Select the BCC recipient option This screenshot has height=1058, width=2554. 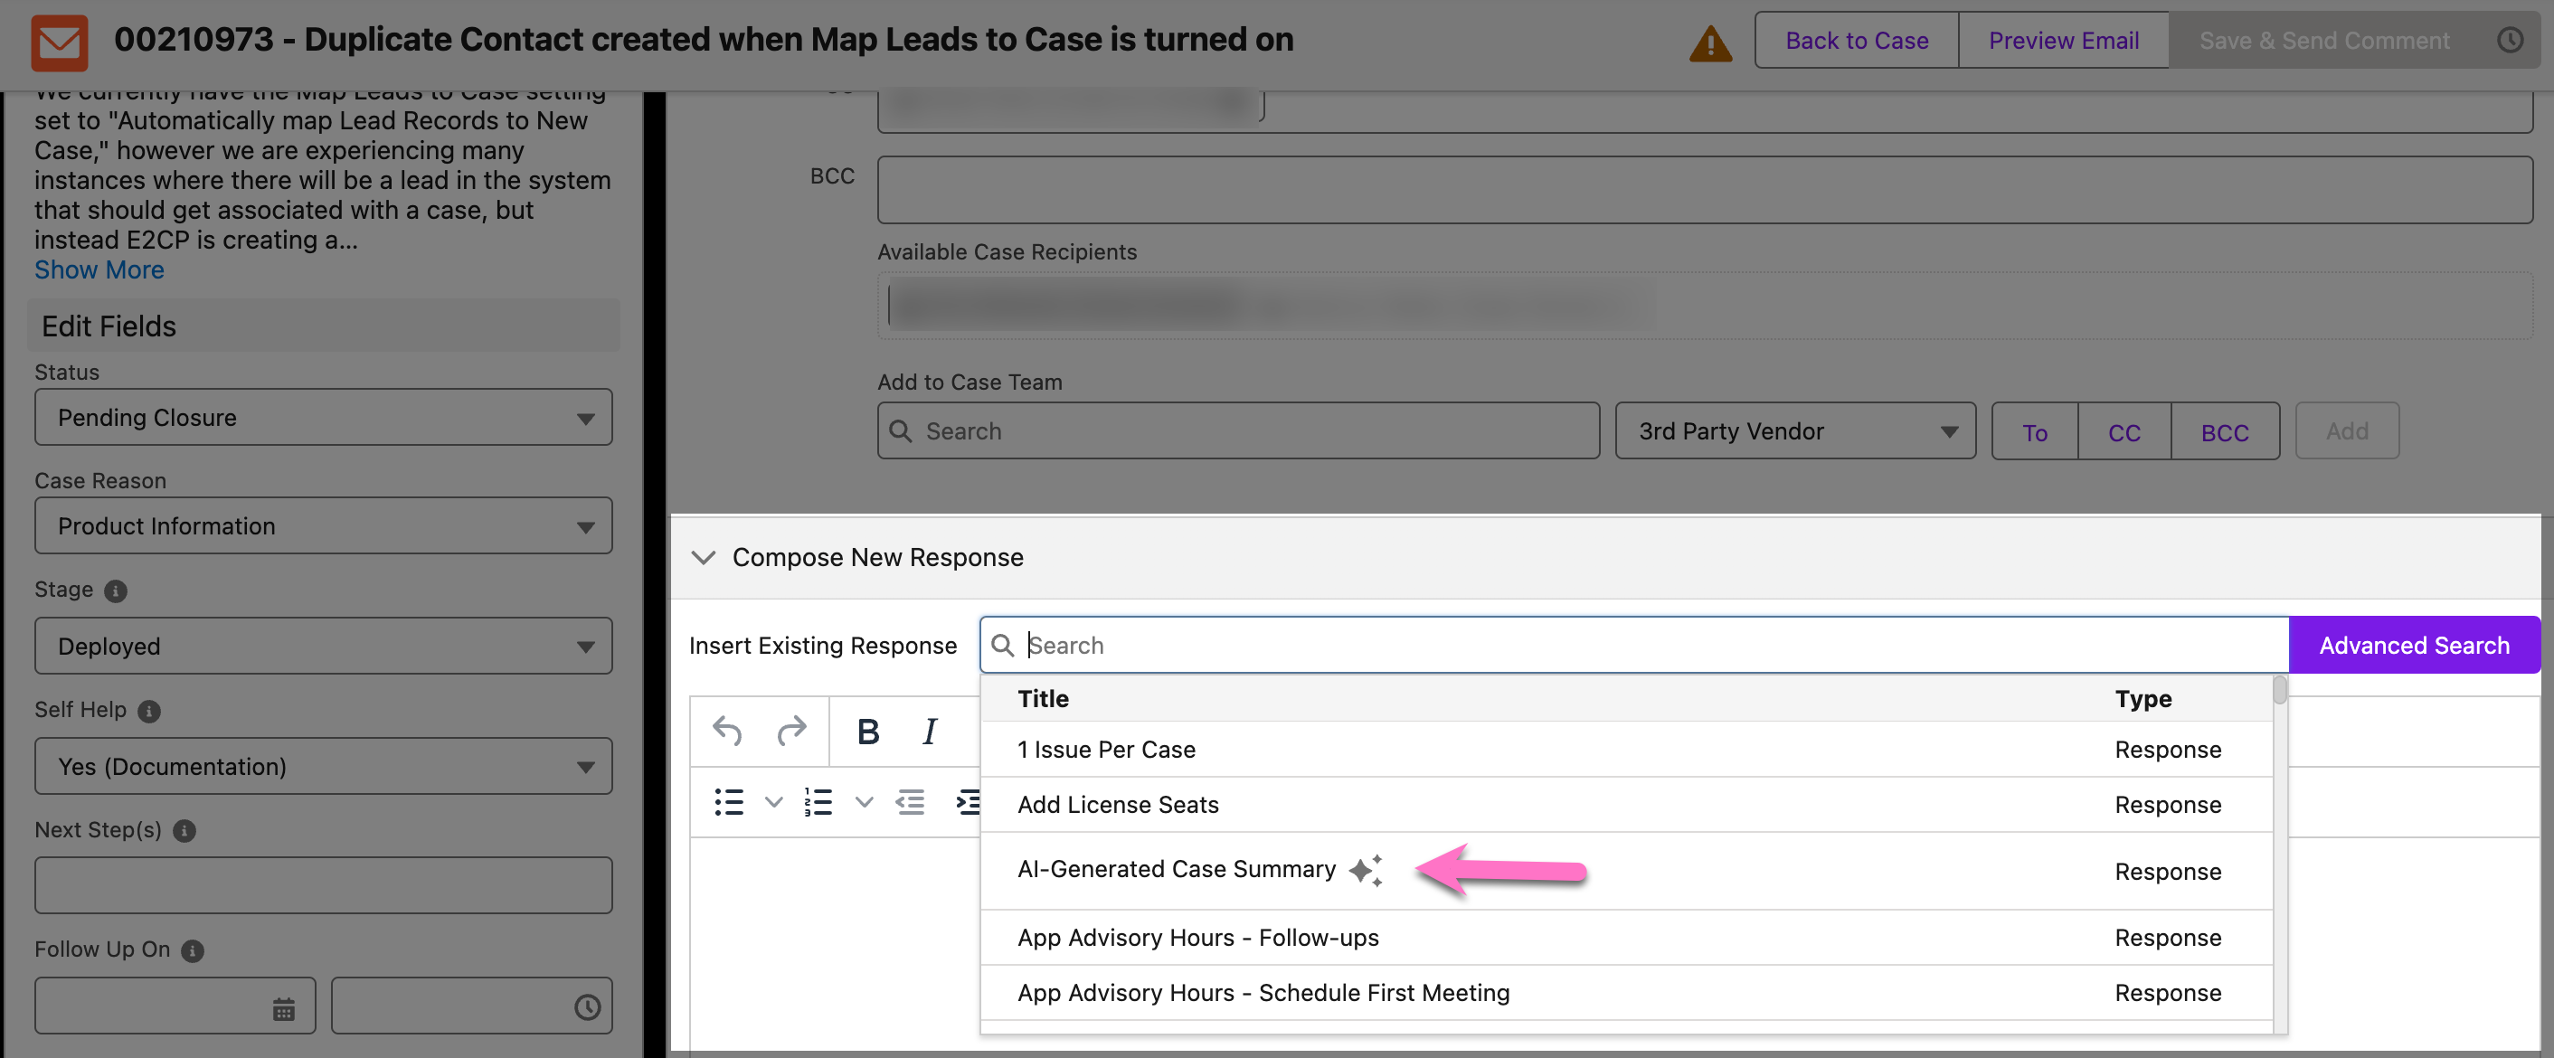(2224, 432)
